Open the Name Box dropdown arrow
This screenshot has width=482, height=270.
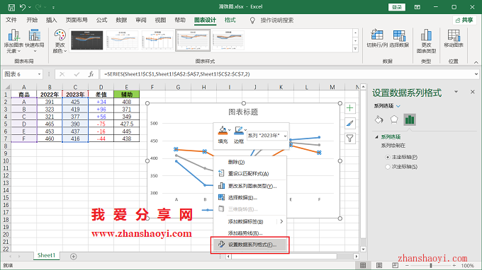tap(39, 74)
